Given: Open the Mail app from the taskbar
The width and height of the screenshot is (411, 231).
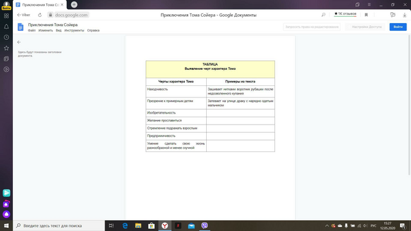Looking at the screenshot, I should (191, 225).
